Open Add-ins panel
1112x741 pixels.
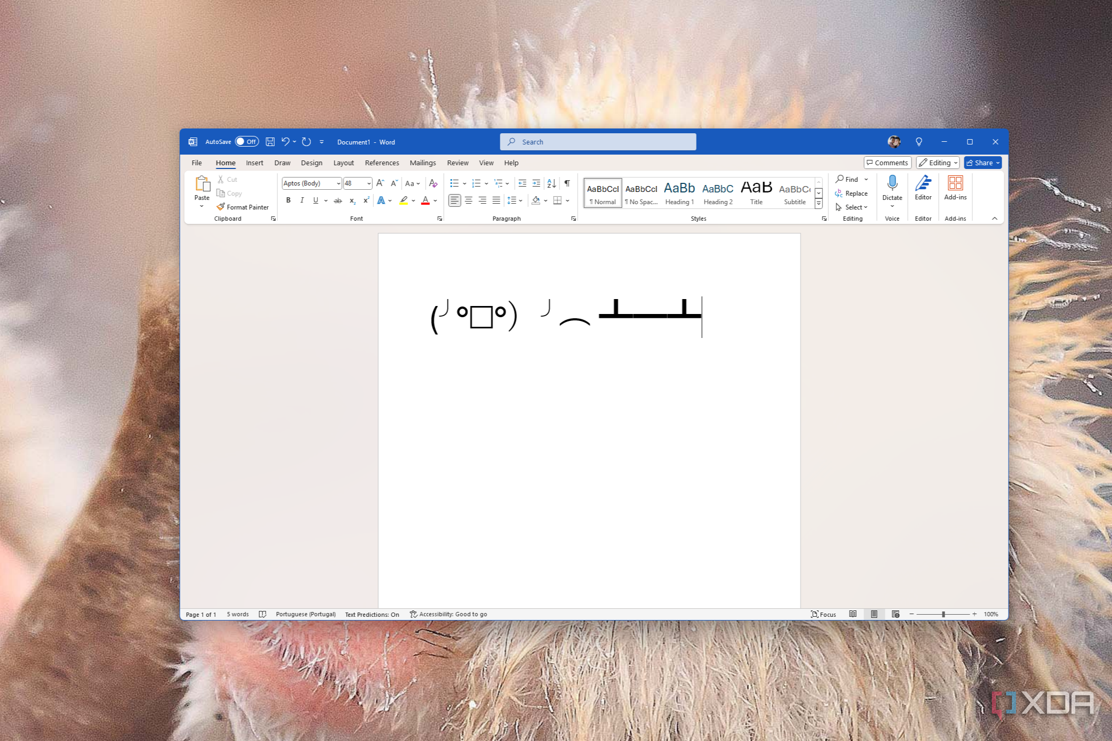point(955,188)
